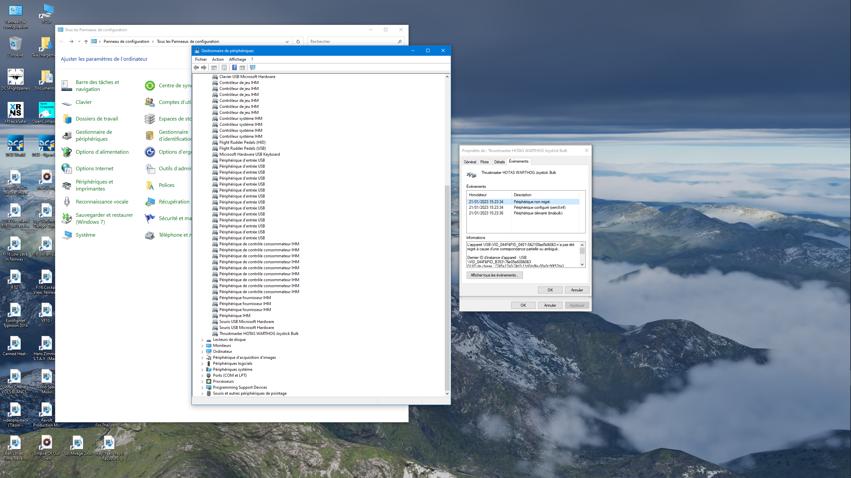851x478 pixels.
Task: Open the Affichage menu
Action: pos(237,59)
